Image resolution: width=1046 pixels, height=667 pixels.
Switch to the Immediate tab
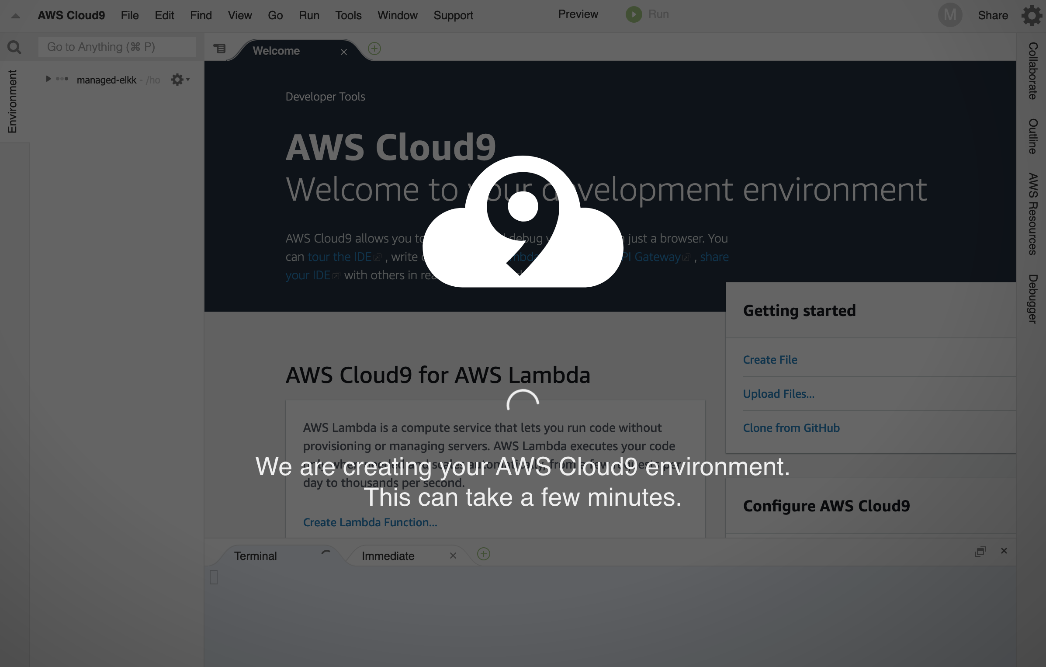click(388, 556)
